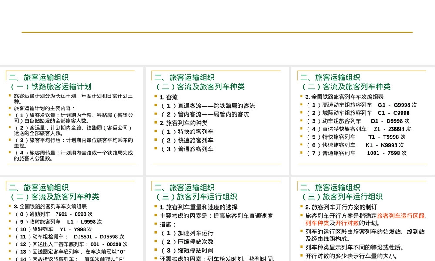The width and height of the screenshot is (435, 261).
Task: Click the bullet 措施：
Action: (168, 224)
